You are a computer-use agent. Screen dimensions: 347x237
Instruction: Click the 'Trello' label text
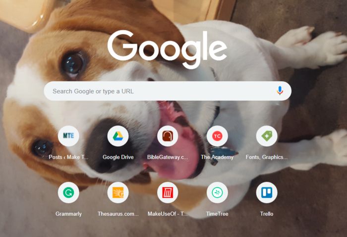(x=267, y=214)
